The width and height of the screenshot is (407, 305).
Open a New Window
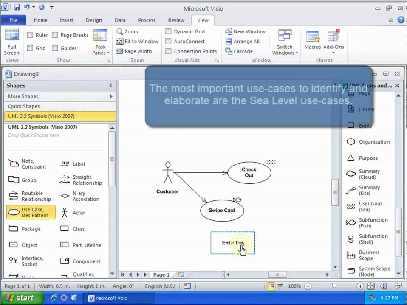[245, 32]
